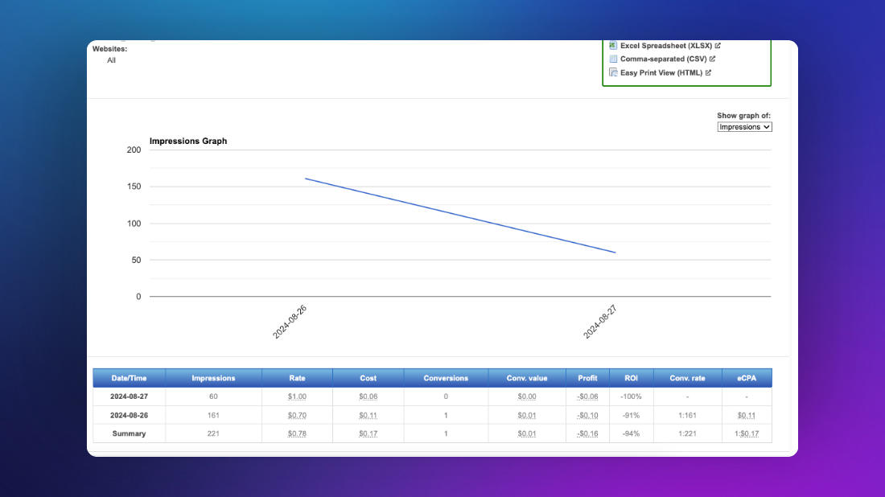This screenshot has height=497, width=885.
Task: Click external-link icon beside Excel Spreadsheet (XLSX)
Action: click(x=718, y=46)
